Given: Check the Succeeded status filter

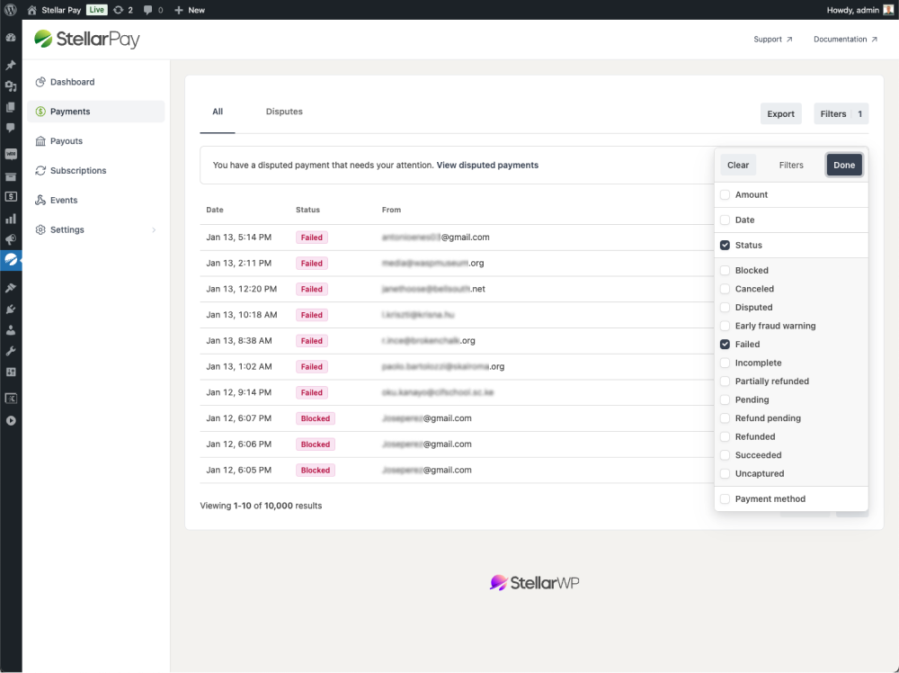Looking at the screenshot, I should [x=725, y=455].
